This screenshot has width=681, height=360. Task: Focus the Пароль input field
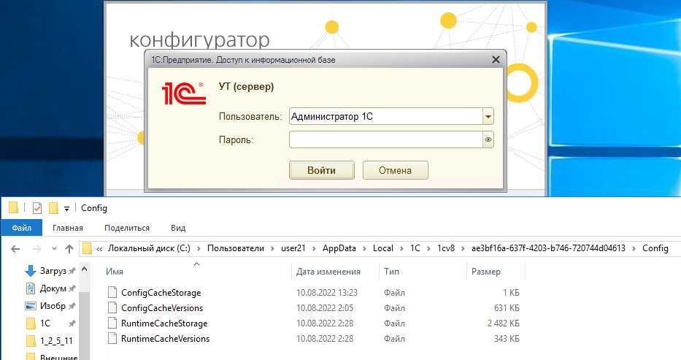[386, 139]
